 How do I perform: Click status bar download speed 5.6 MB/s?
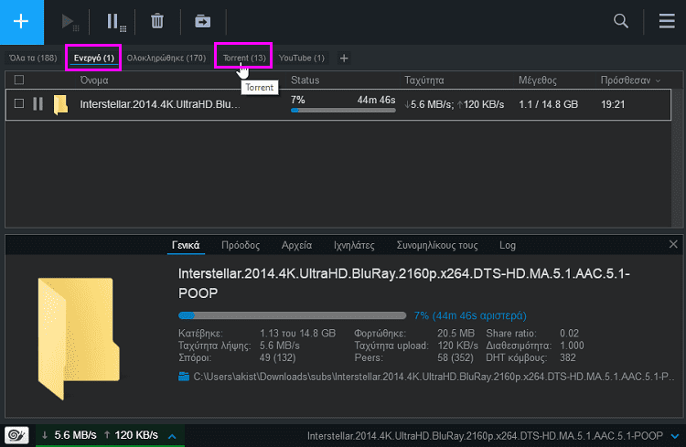click(75, 435)
